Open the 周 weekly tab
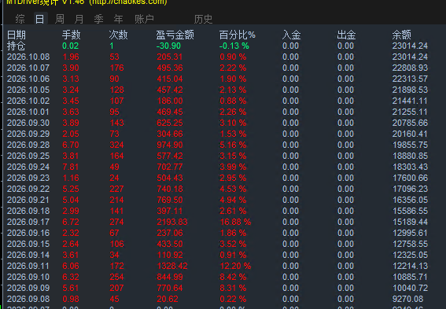 [x=60, y=19]
